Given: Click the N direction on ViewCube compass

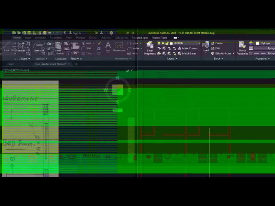Looking at the screenshot, I should [117, 78].
